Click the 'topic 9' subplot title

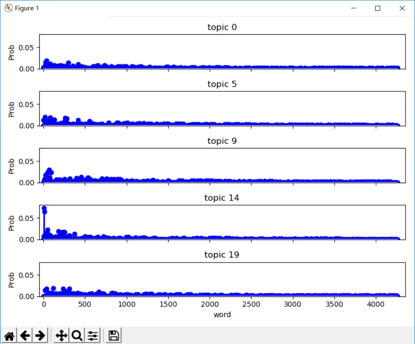(x=222, y=141)
